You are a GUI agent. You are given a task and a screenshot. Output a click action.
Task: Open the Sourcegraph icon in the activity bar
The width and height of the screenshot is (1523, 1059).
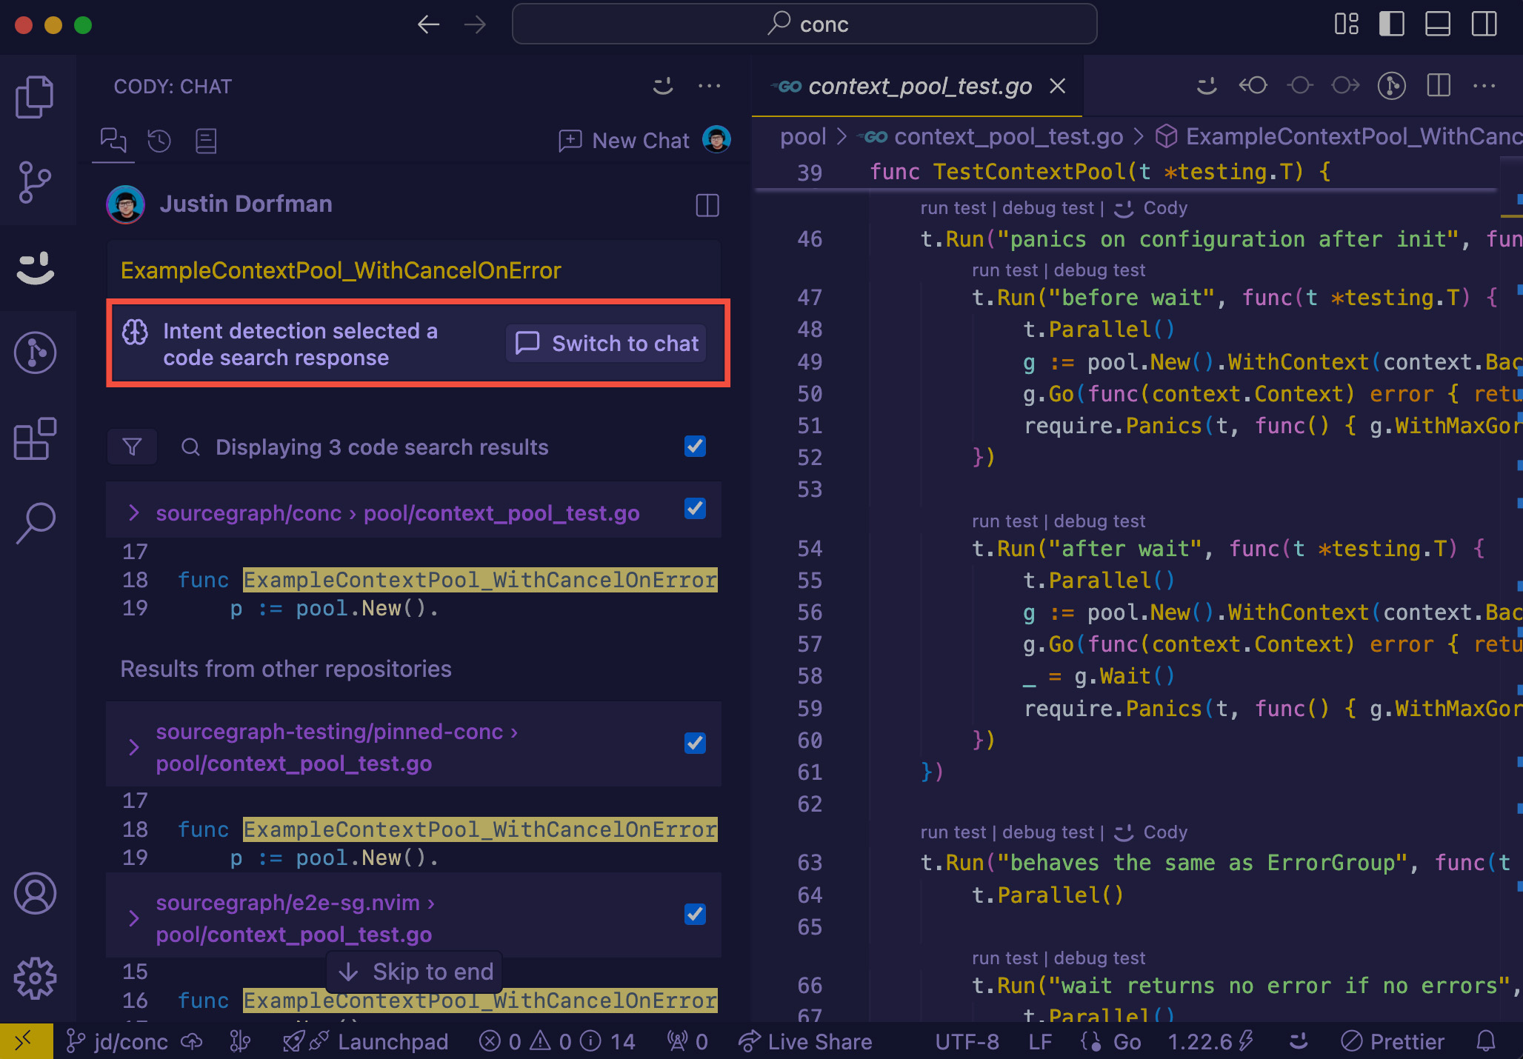click(35, 353)
